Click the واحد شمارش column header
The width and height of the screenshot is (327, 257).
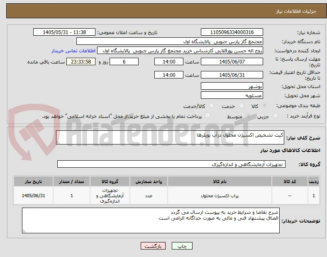coord(149,181)
